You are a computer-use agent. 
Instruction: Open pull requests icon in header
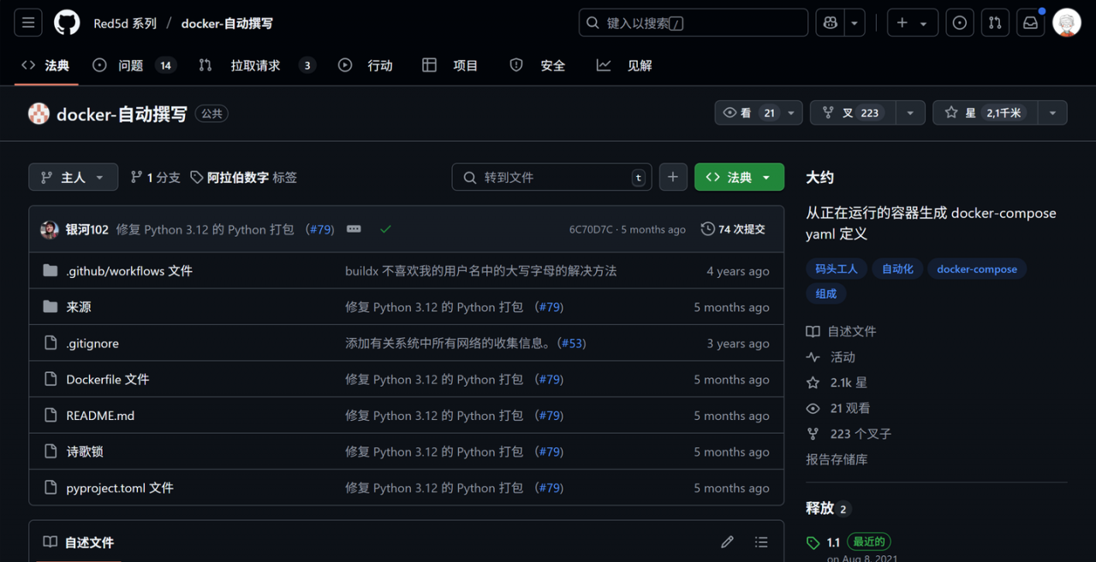click(x=995, y=23)
